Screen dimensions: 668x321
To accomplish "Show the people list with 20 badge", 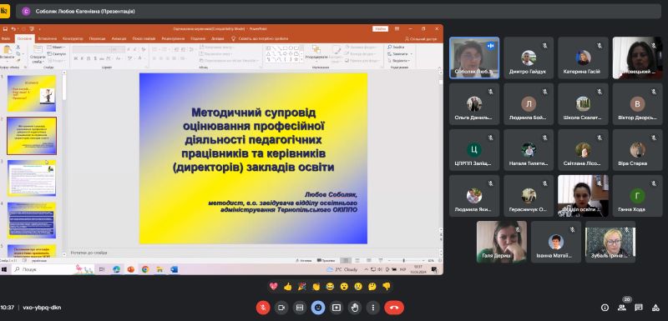I will [x=622, y=308].
